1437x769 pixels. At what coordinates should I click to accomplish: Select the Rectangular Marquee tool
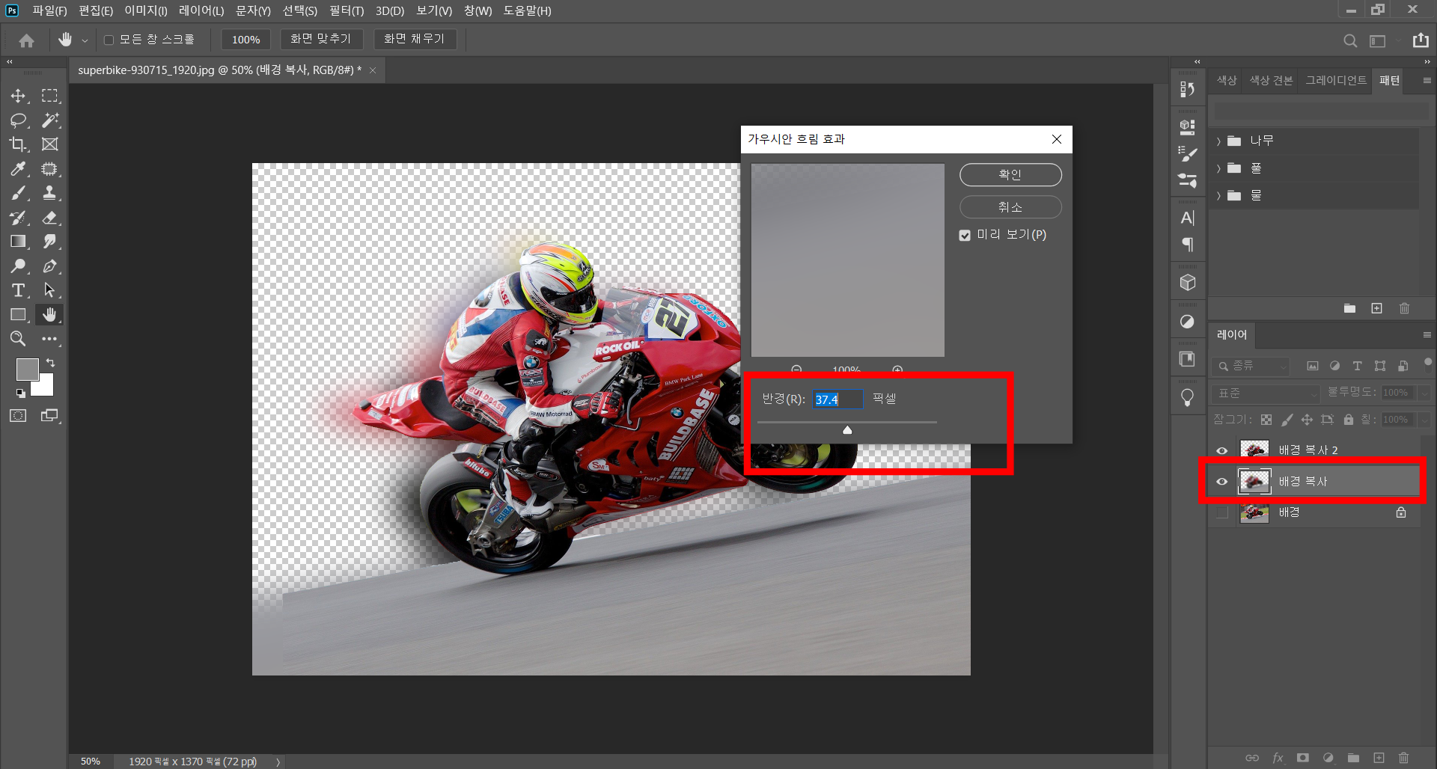pyautogui.click(x=49, y=96)
